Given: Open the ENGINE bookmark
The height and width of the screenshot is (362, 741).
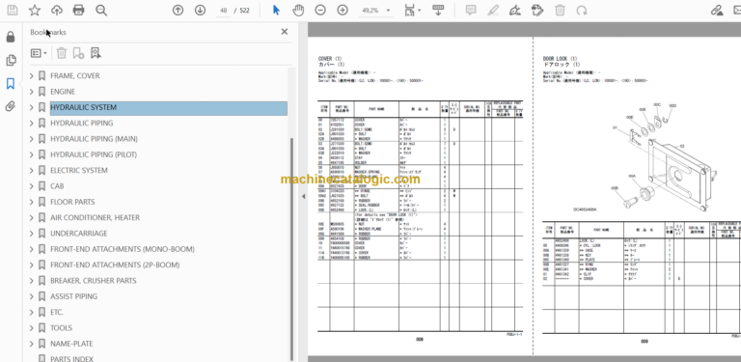Looking at the screenshot, I should click(x=63, y=92).
